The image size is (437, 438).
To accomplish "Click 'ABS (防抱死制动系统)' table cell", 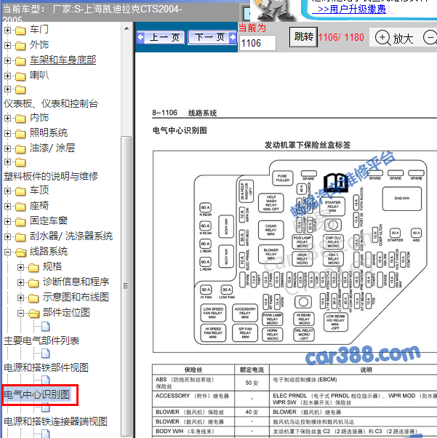I will [x=193, y=383].
